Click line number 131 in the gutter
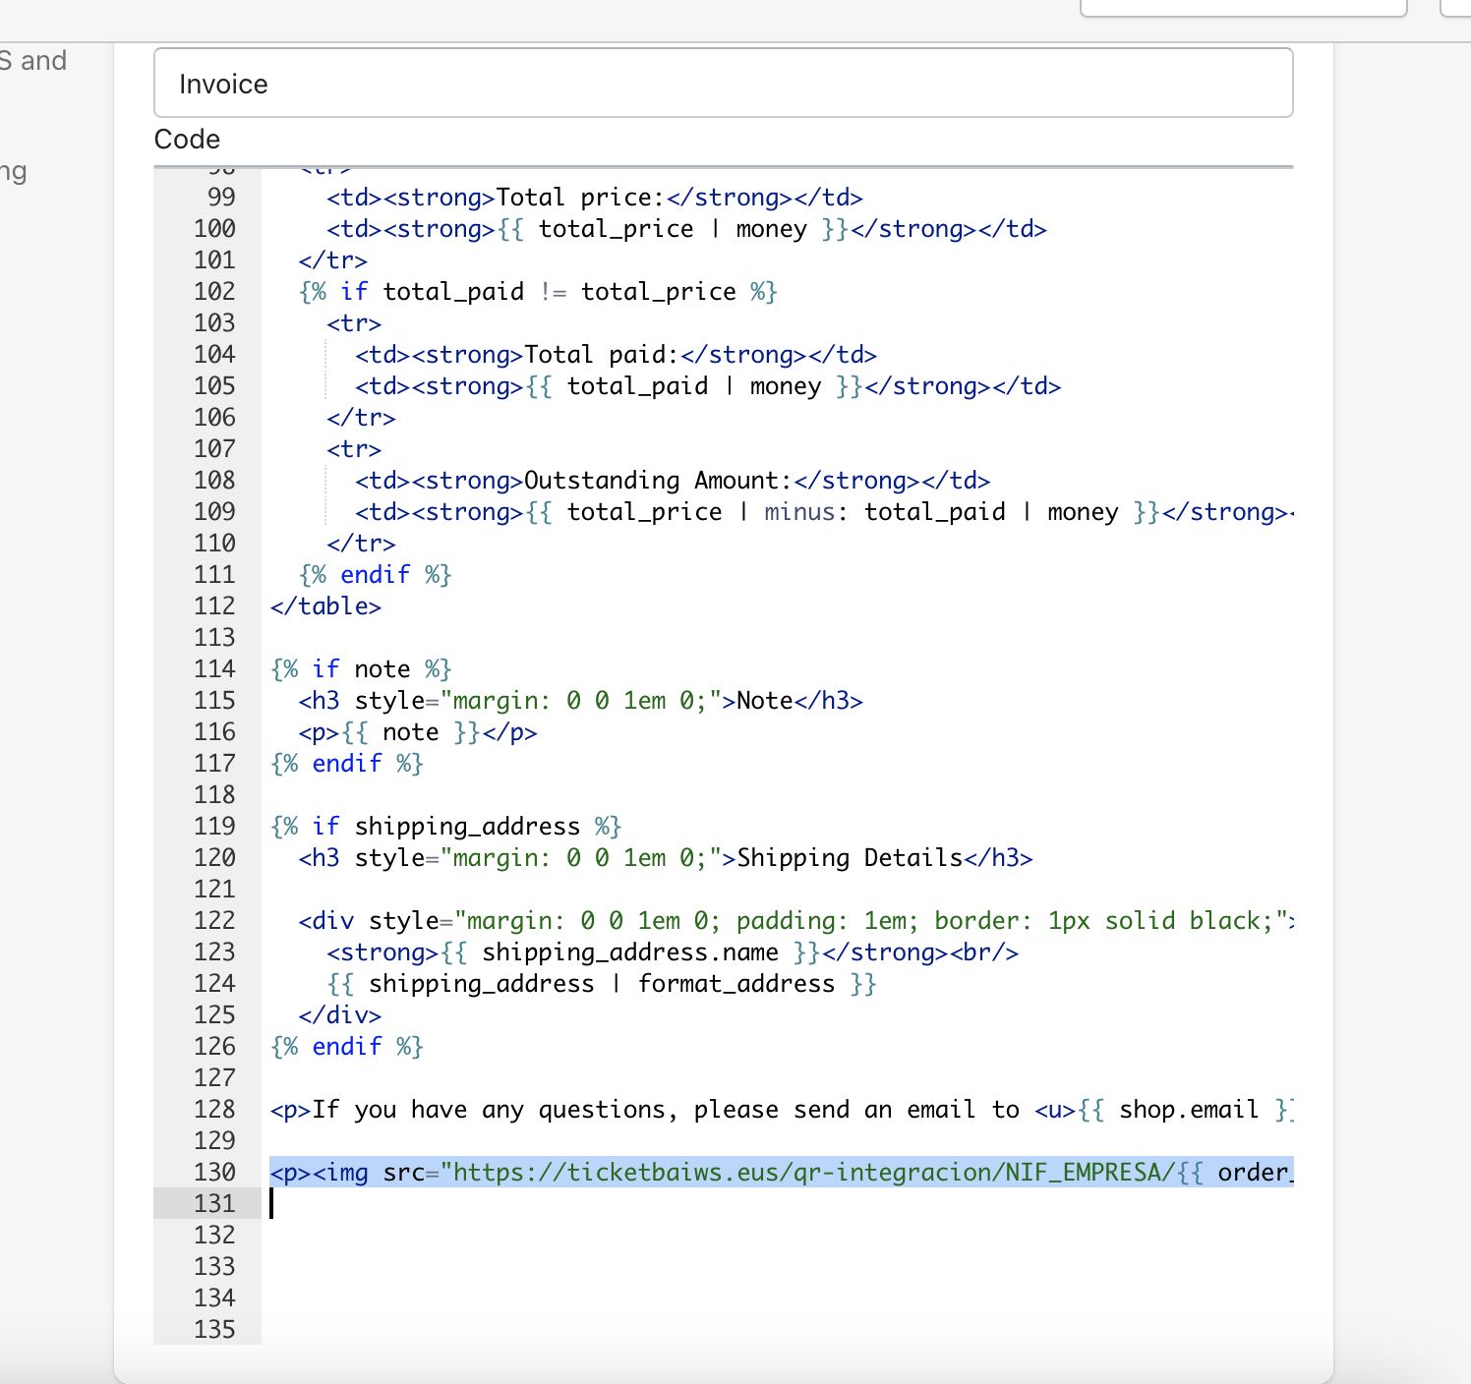The height and width of the screenshot is (1384, 1471). [214, 1203]
